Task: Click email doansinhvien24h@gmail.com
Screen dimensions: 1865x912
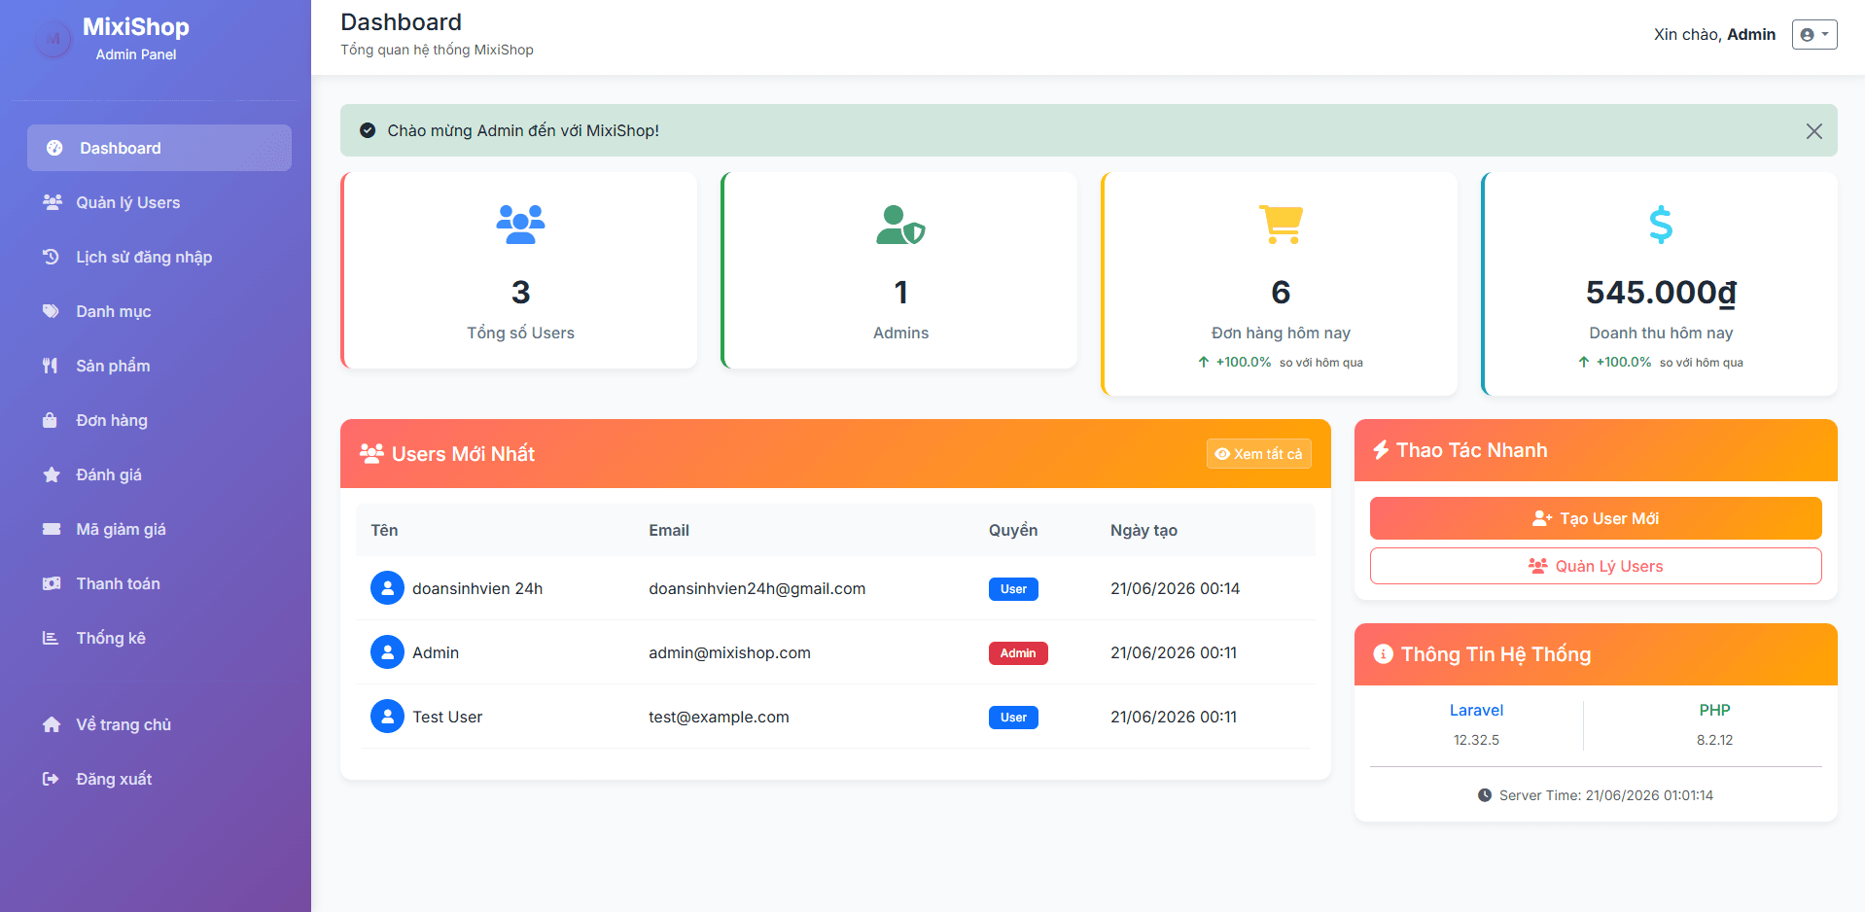Action: pyautogui.click(x=757, y=588)
